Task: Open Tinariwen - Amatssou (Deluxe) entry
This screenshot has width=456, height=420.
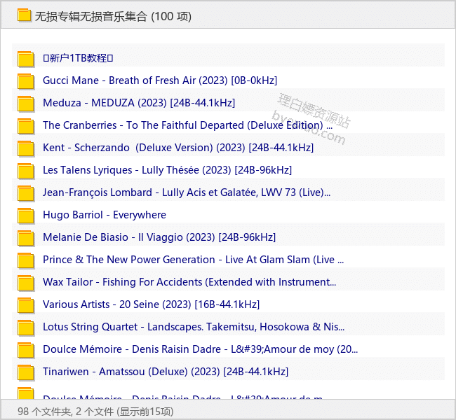Action: coord(166,372)
